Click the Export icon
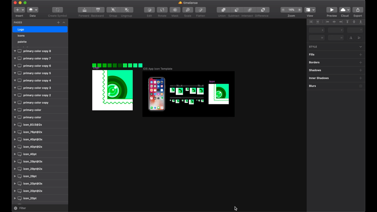The image size is (377, 212). click(x=358, y=10)
